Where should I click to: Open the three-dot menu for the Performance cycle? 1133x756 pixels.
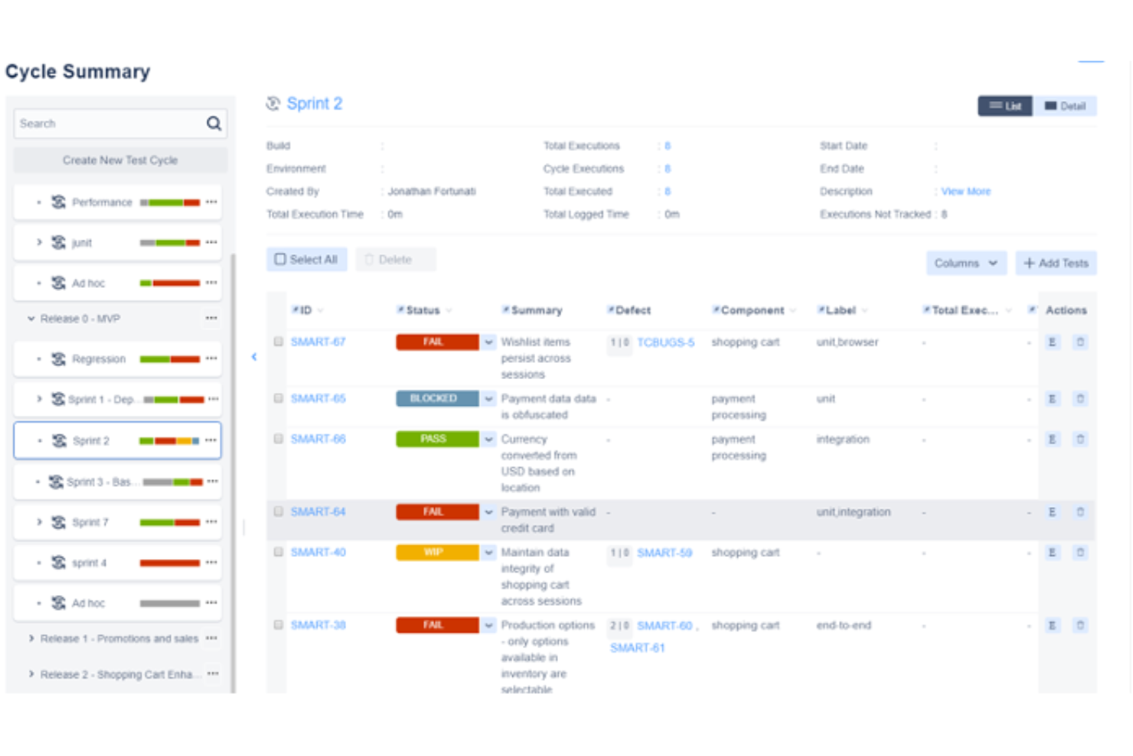click(211, 201)
